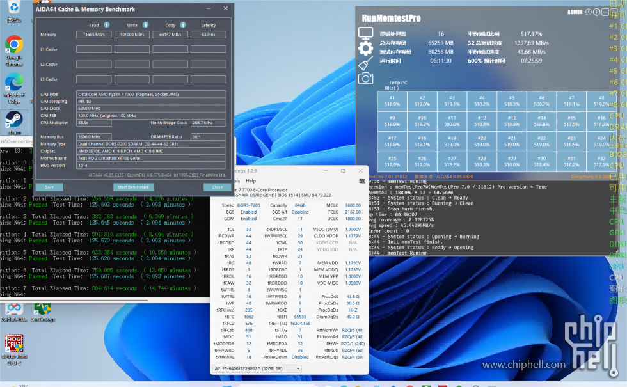Click the tRFC 1062 value
Image resolution: width=627 pixels, height=387 pixels.
click(249, 317)
